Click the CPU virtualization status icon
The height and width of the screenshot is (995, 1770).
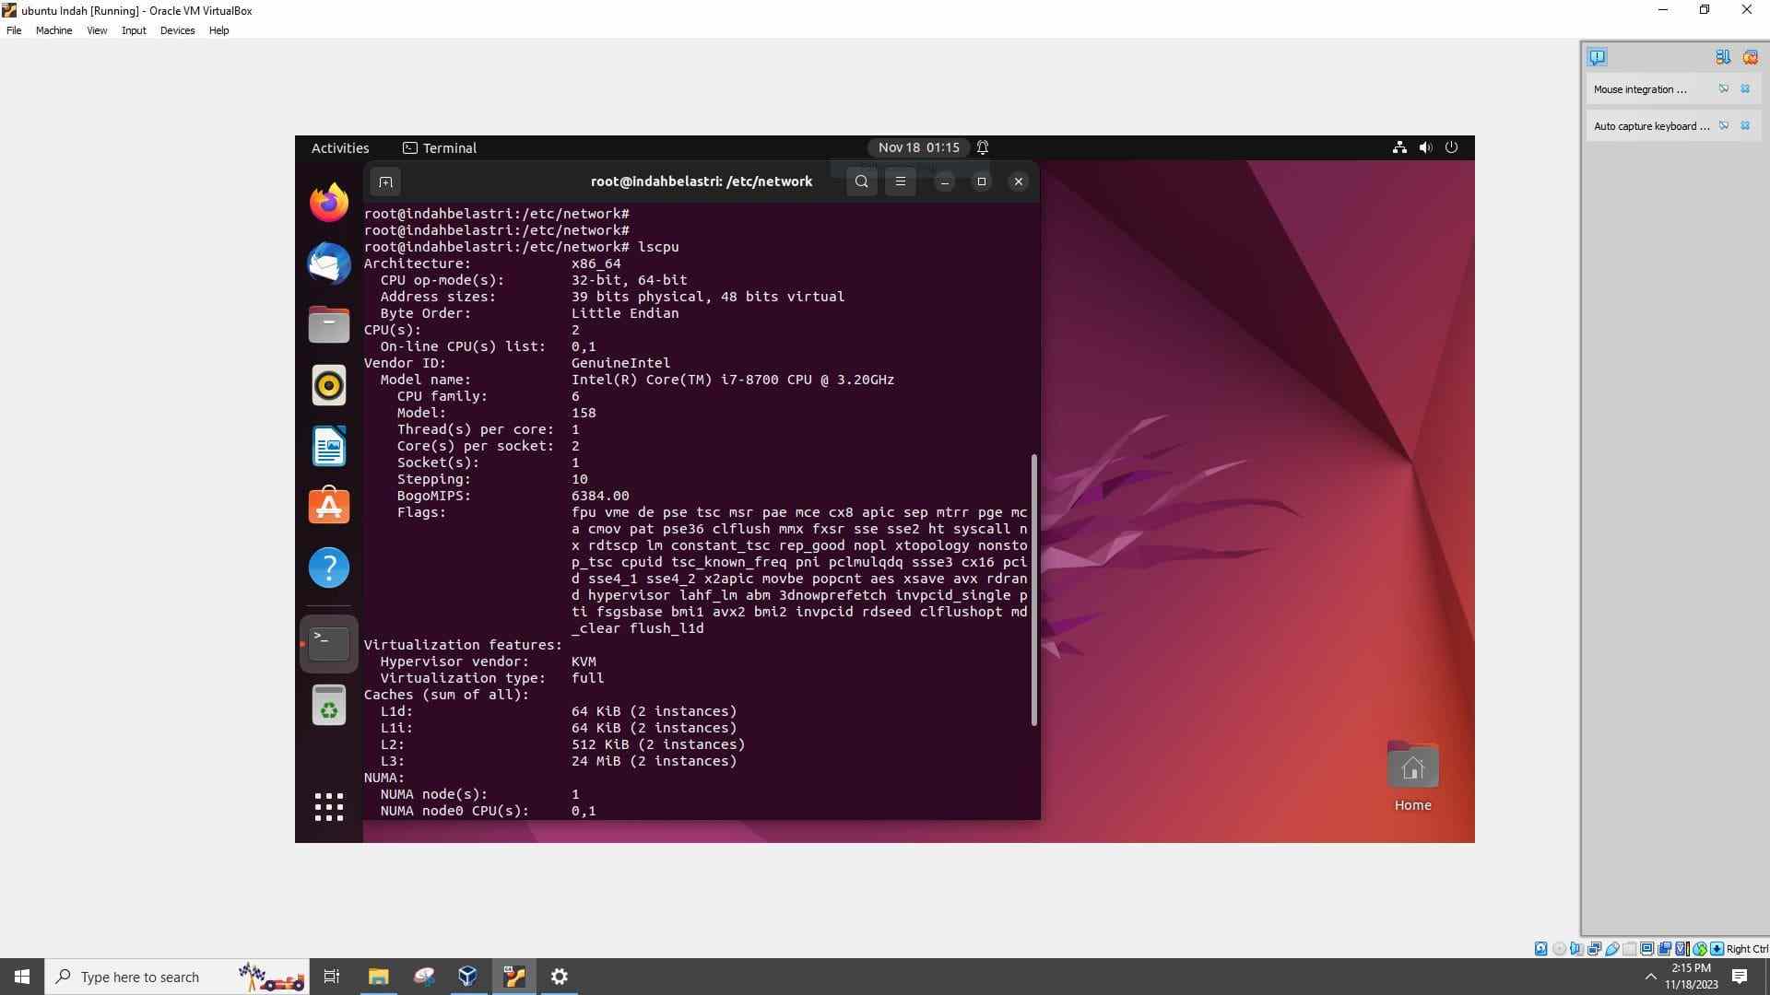(1682, 949)
